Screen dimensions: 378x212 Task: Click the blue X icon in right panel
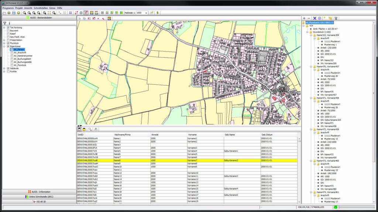[315, 18]
